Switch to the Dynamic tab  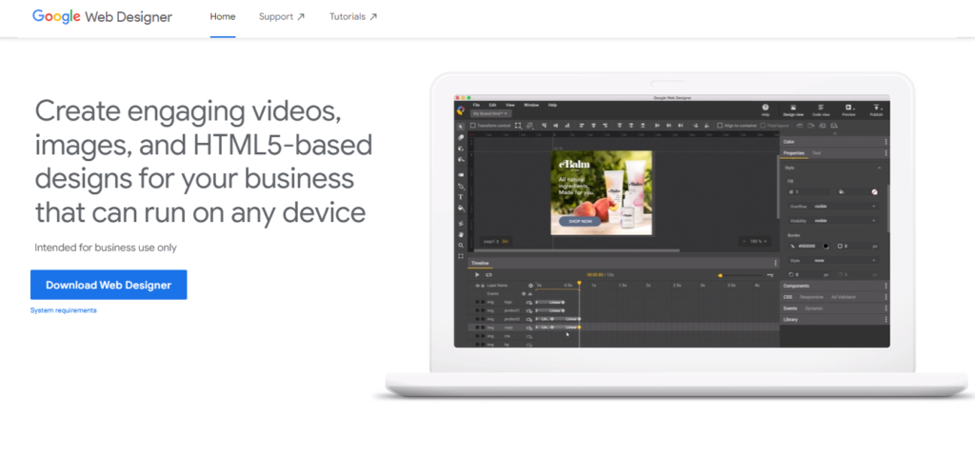tap(813, 308)
